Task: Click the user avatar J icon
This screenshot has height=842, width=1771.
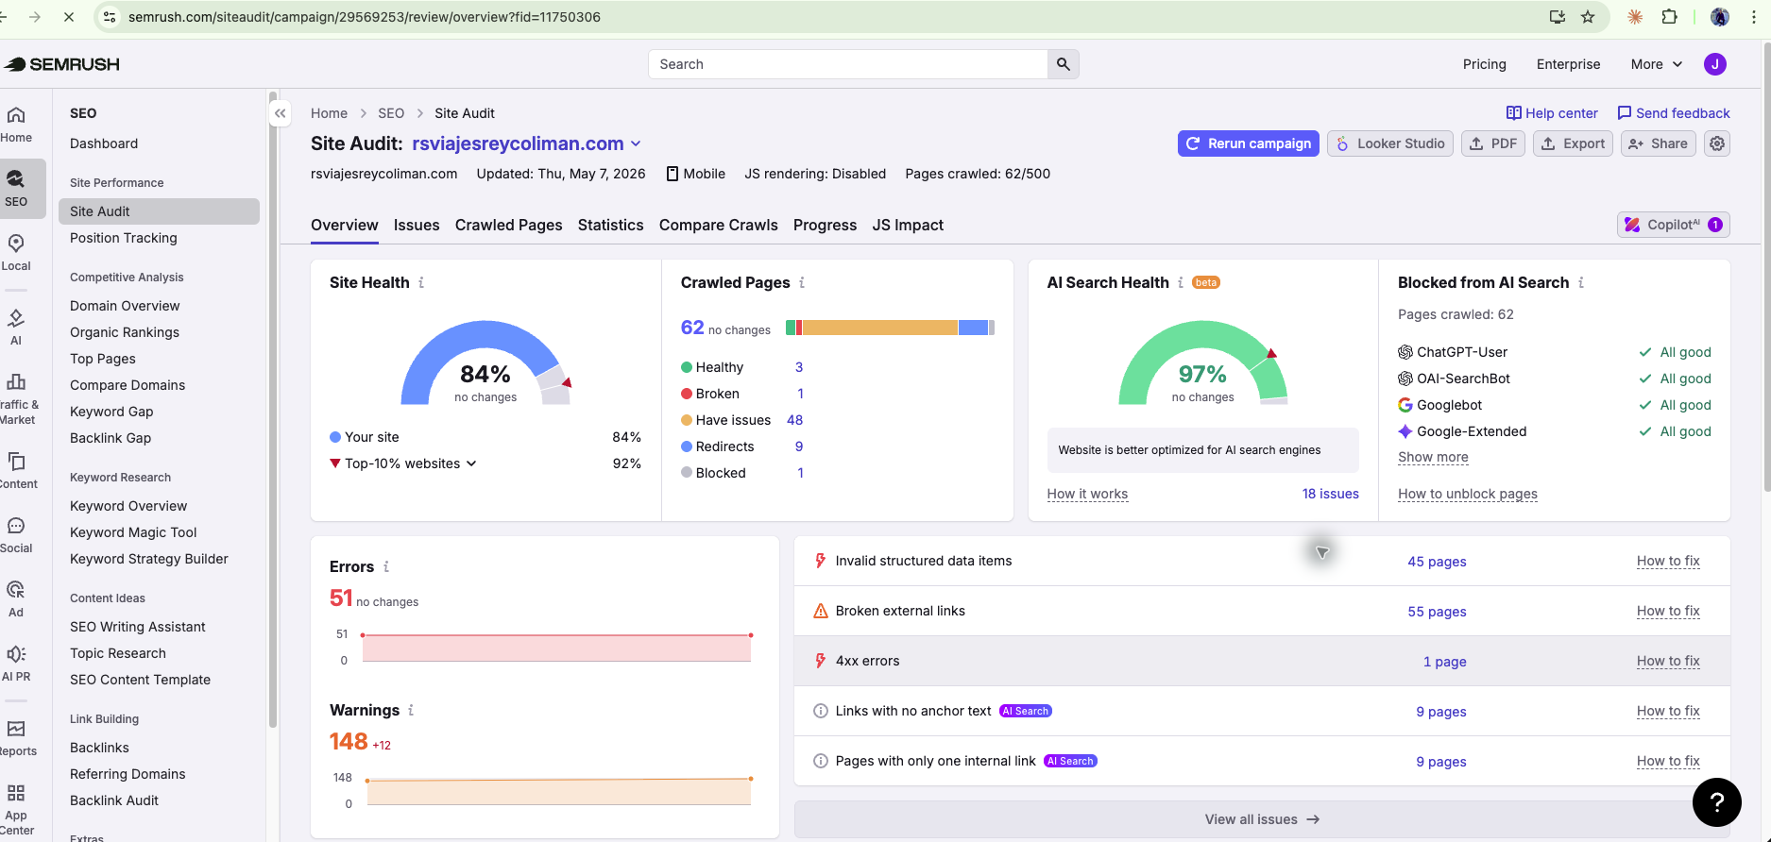Action: pos(1715,64)
